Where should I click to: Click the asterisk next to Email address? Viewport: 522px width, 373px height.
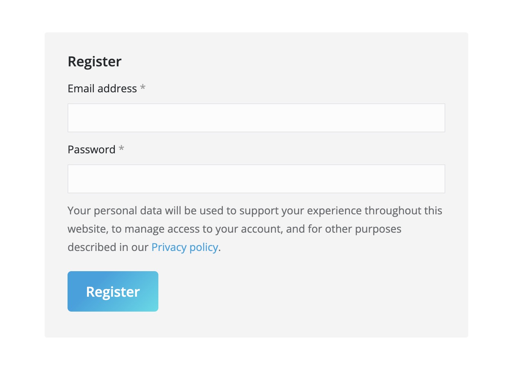click(x=143, y=88)
